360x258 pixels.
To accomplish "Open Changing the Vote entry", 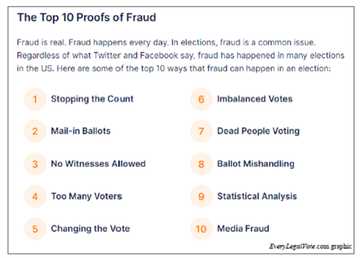I will (91, 229).
